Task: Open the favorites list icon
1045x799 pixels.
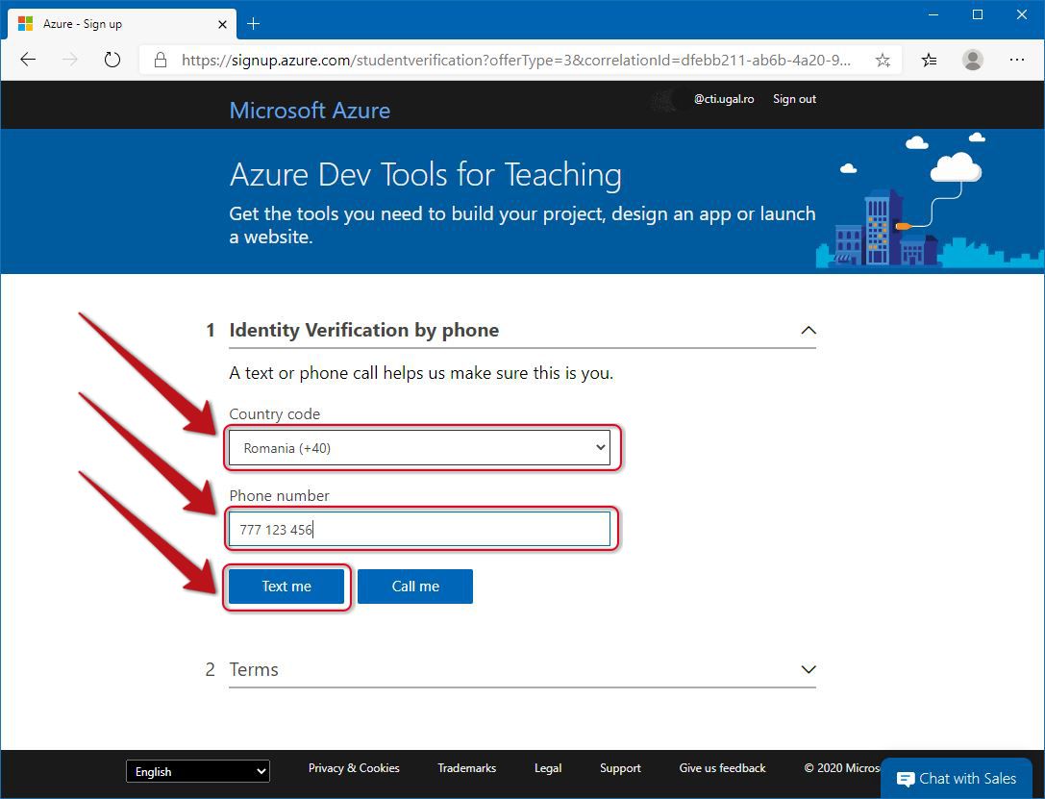Action: pyautogui.click(x=929, y=61)
